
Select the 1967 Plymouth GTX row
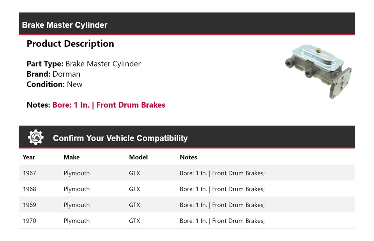click(x=187, y=173)
